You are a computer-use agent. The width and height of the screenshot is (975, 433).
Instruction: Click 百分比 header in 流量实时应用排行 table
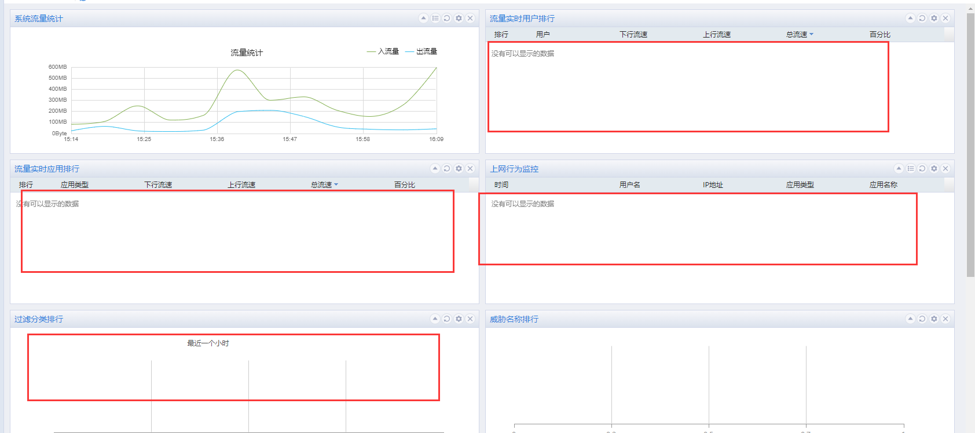pos(405,185)
